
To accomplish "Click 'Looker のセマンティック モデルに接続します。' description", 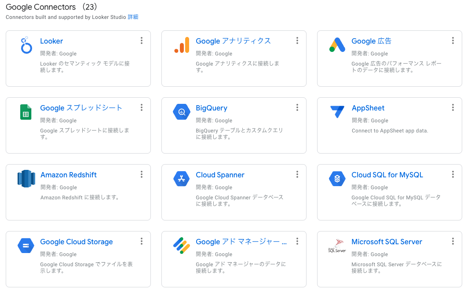I will tap(85, 67).
